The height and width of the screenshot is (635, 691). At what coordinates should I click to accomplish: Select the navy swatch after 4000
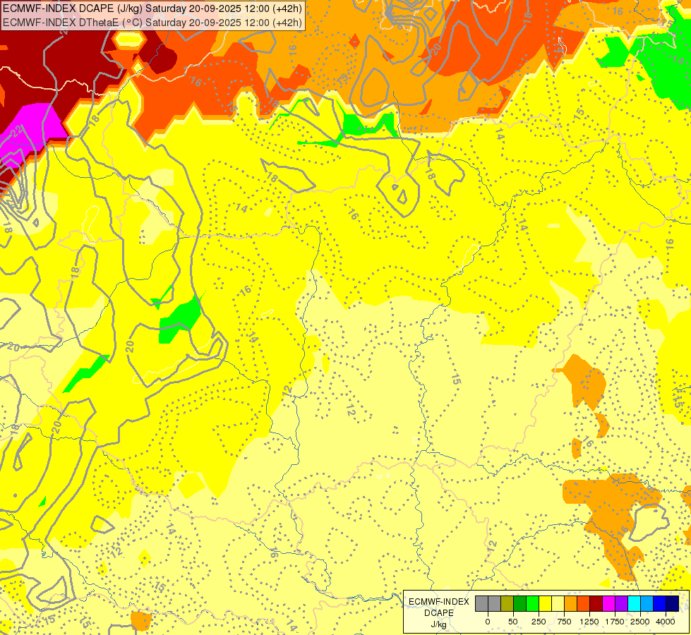click(673, 604)
